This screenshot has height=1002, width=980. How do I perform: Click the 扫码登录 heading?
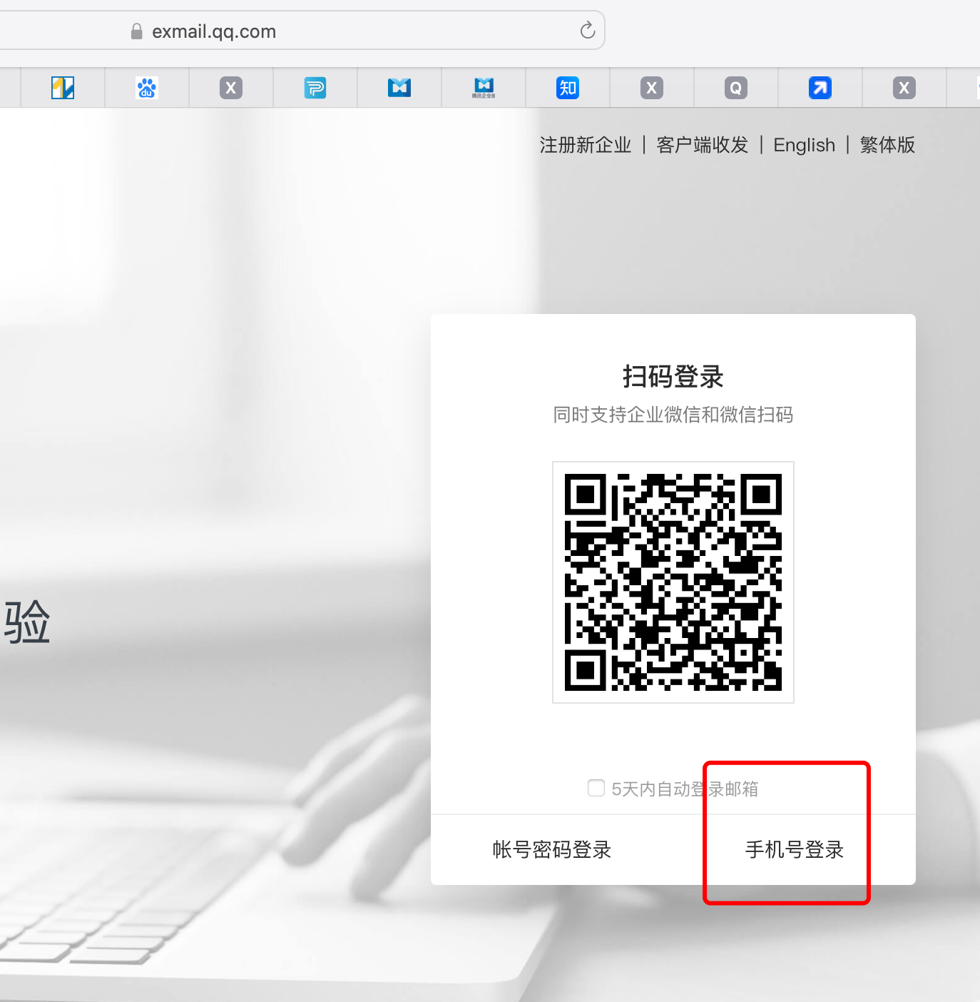coord(673,376)
